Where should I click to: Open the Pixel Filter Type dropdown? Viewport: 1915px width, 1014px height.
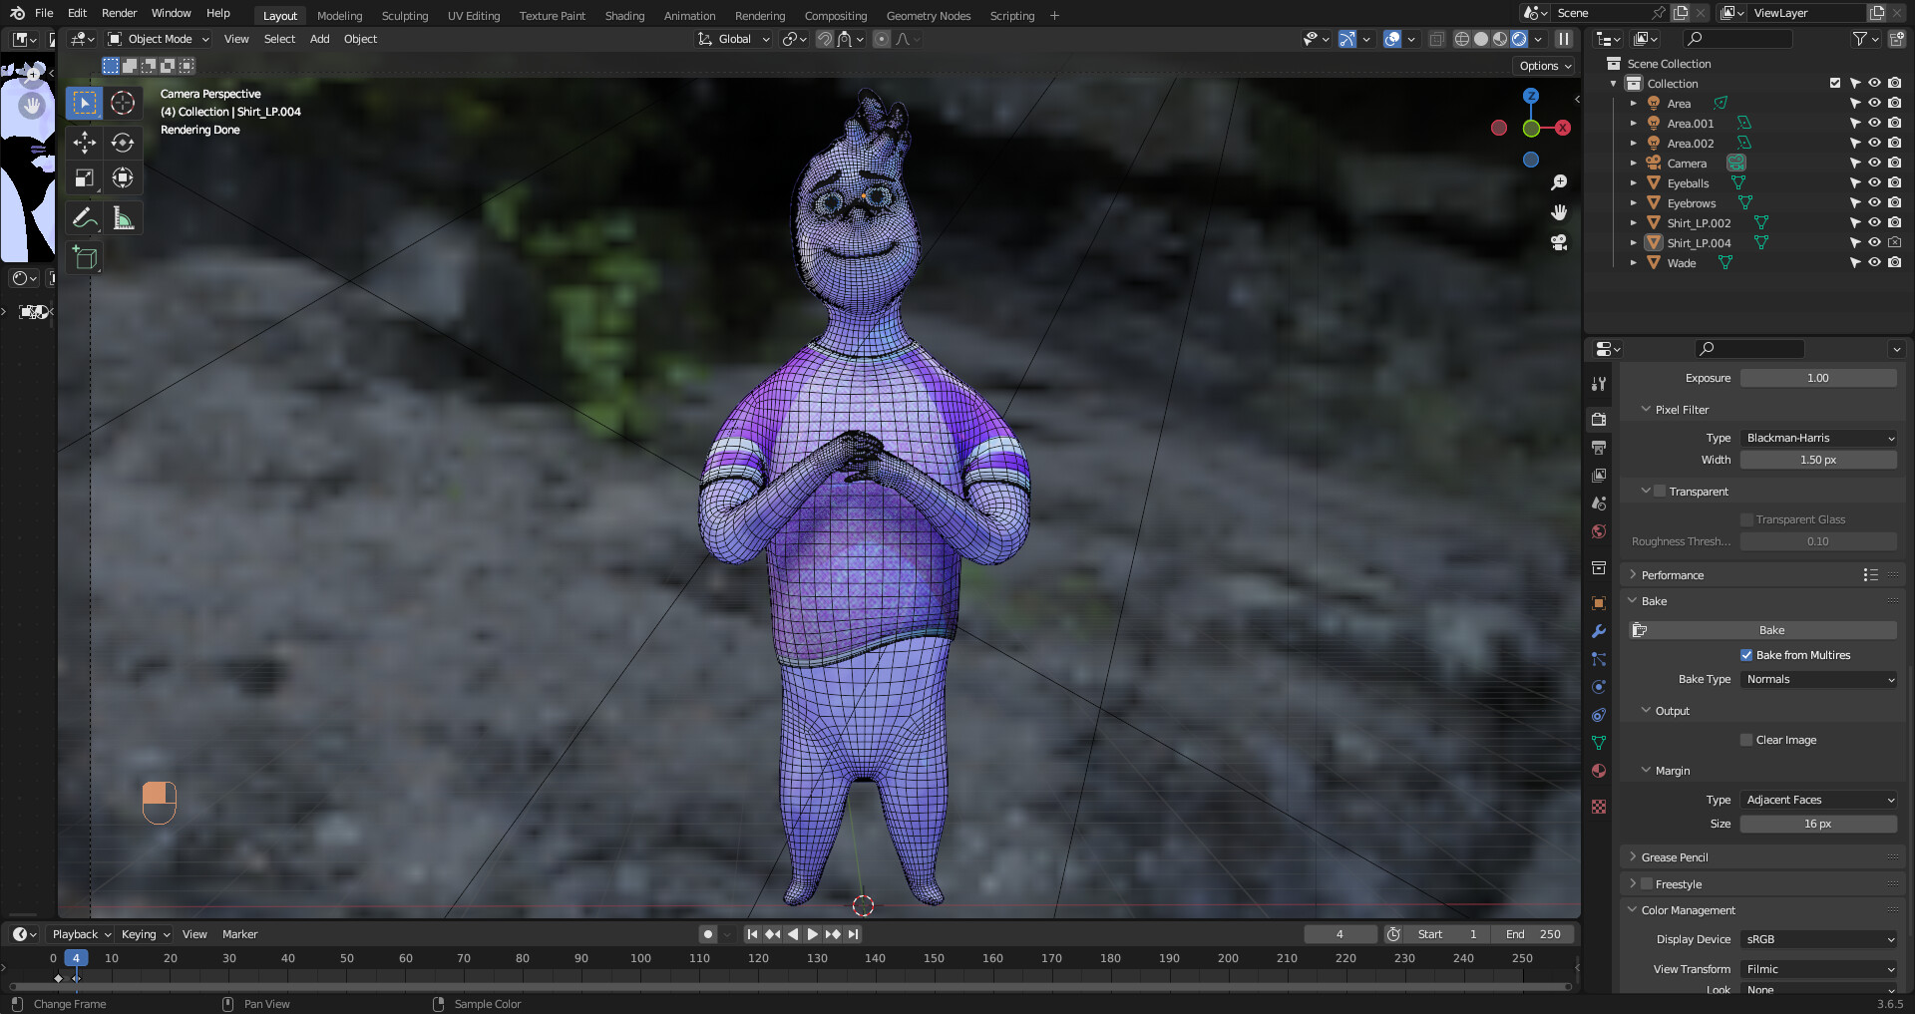click(x=1817, y=438)
